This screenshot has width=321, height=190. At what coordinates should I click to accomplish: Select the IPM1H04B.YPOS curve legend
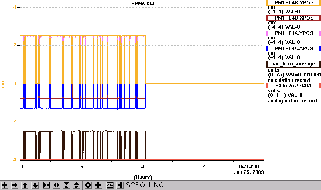pyautogui.click(x=293, y=3)
